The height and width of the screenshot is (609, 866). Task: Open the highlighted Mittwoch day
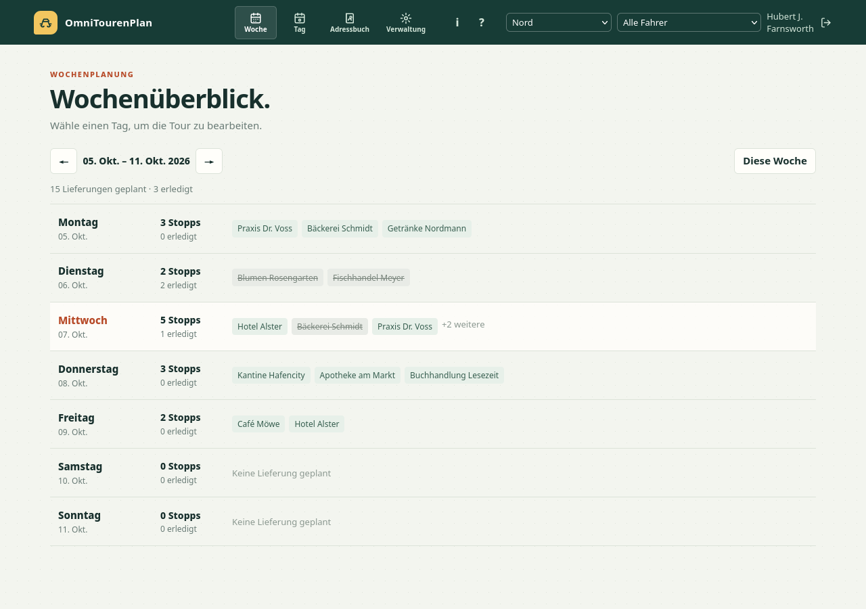pos(433,326)
